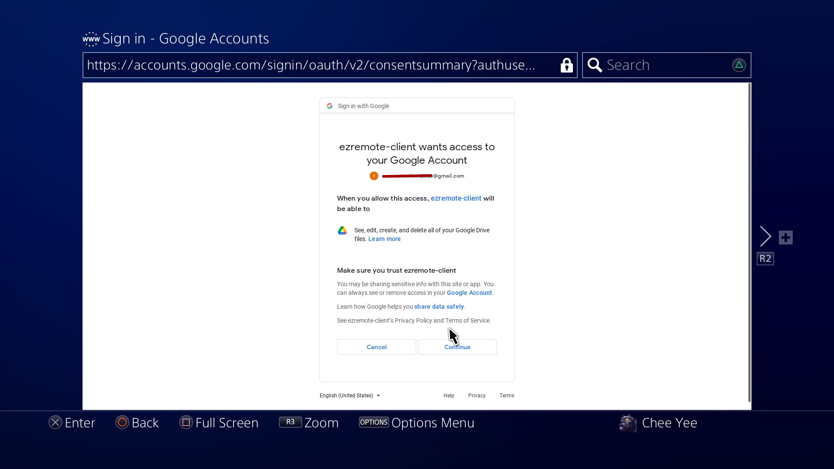The width and height of the screenshot is (834, 469).
Task: Click the Search input field
Action: [666, 65]
